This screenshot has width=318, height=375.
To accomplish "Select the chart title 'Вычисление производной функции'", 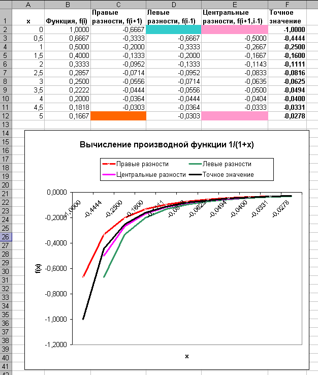I will pos(167,144).
